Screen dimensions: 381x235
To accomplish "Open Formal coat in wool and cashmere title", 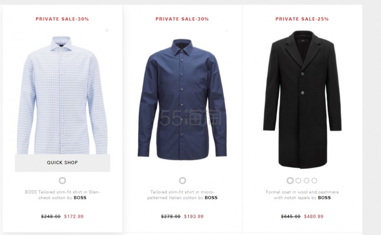I will [x=302, y=195].
